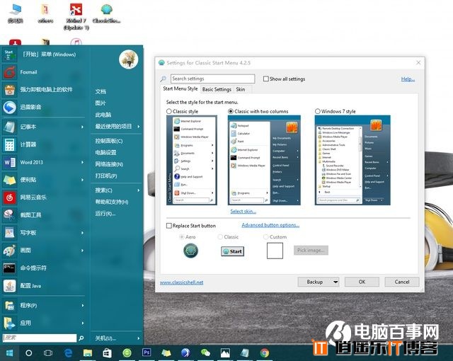Open Xmind 7 desktop shortcut

76,16
